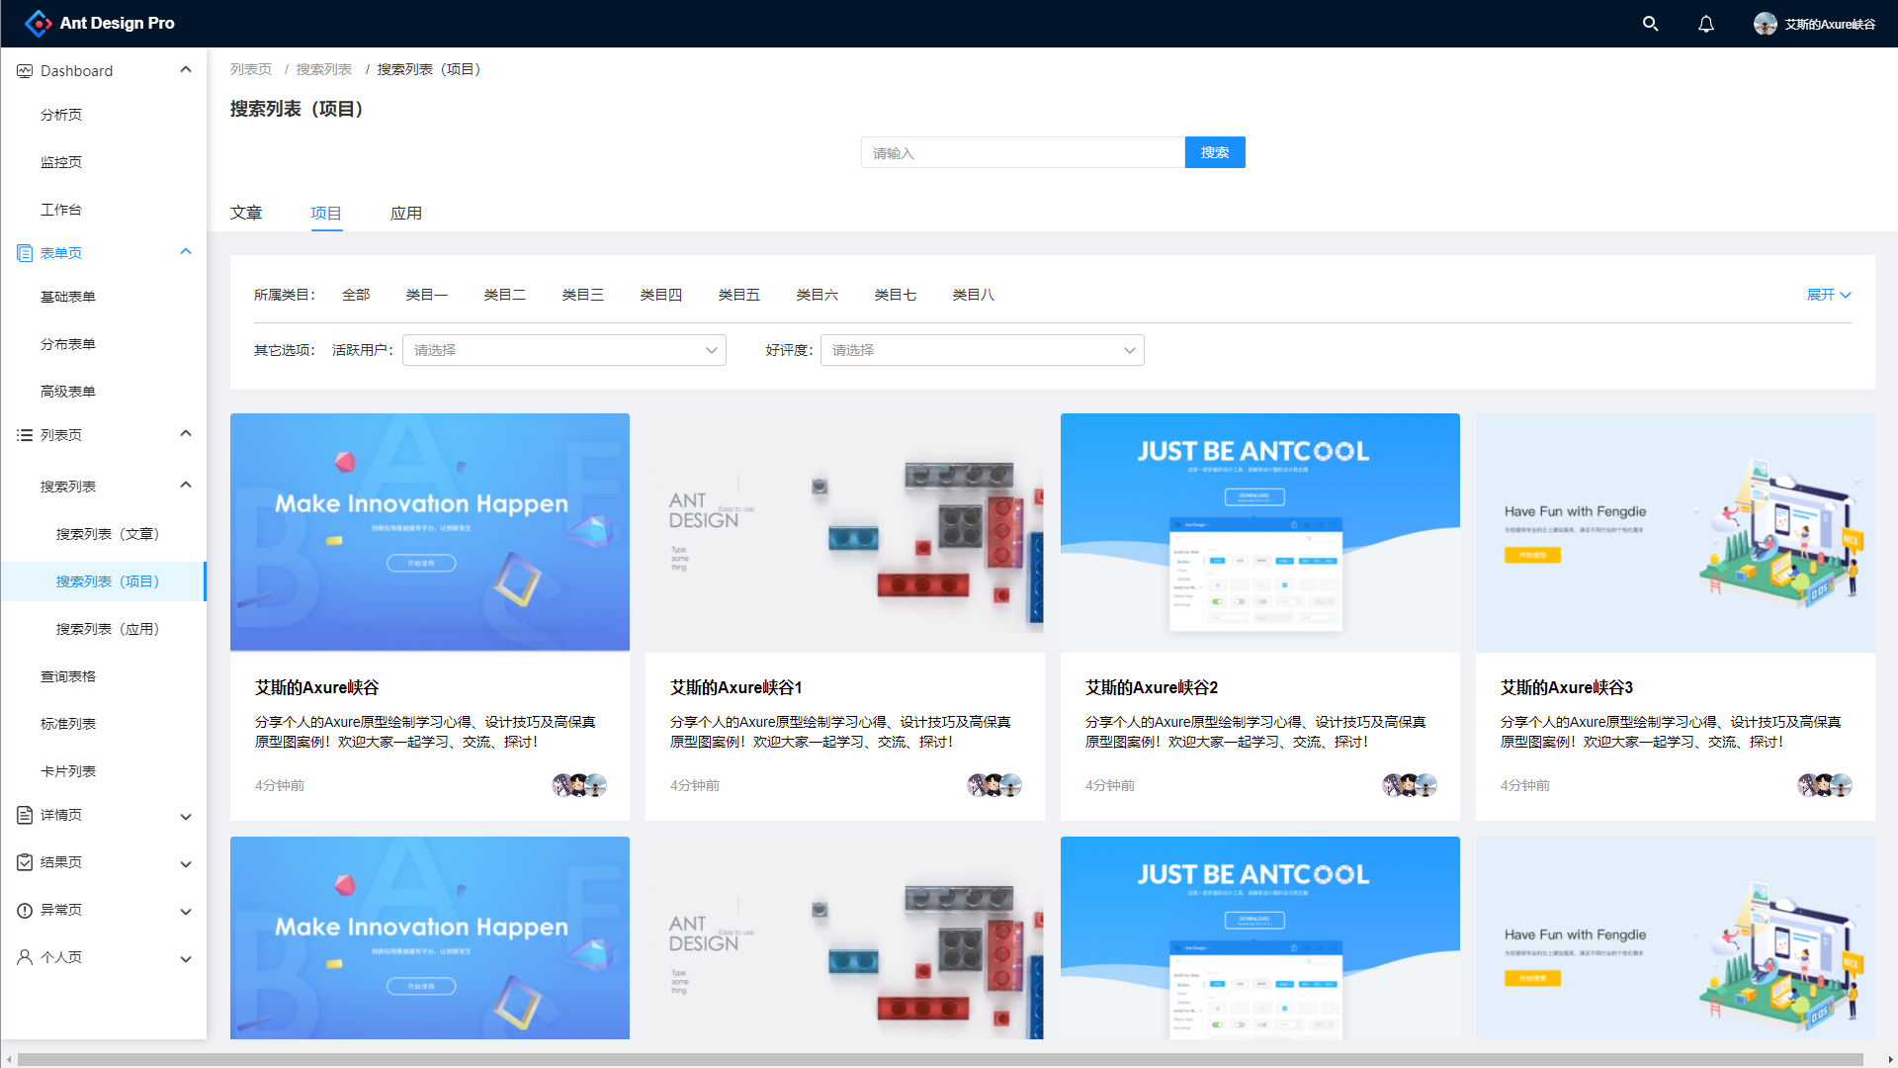
Task: Click the 艾斯的Axure峡谷2 card title
Action: 1152,687
